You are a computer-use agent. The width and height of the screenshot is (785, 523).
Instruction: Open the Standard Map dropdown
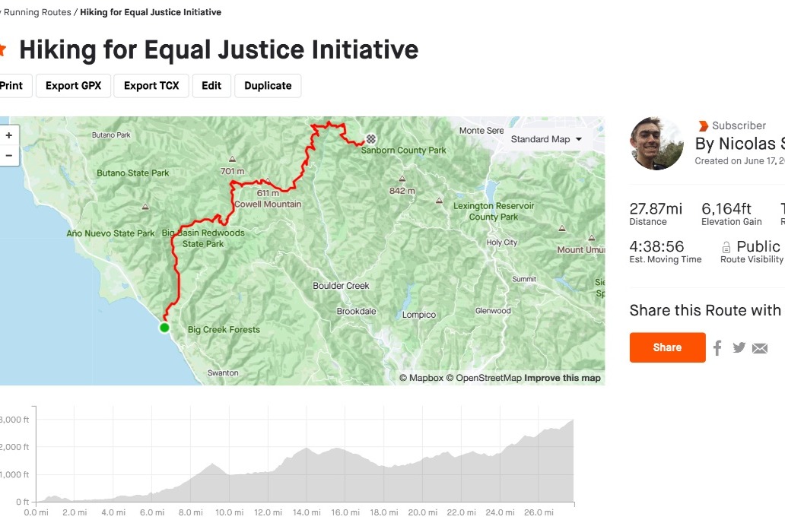coord(546,139)
